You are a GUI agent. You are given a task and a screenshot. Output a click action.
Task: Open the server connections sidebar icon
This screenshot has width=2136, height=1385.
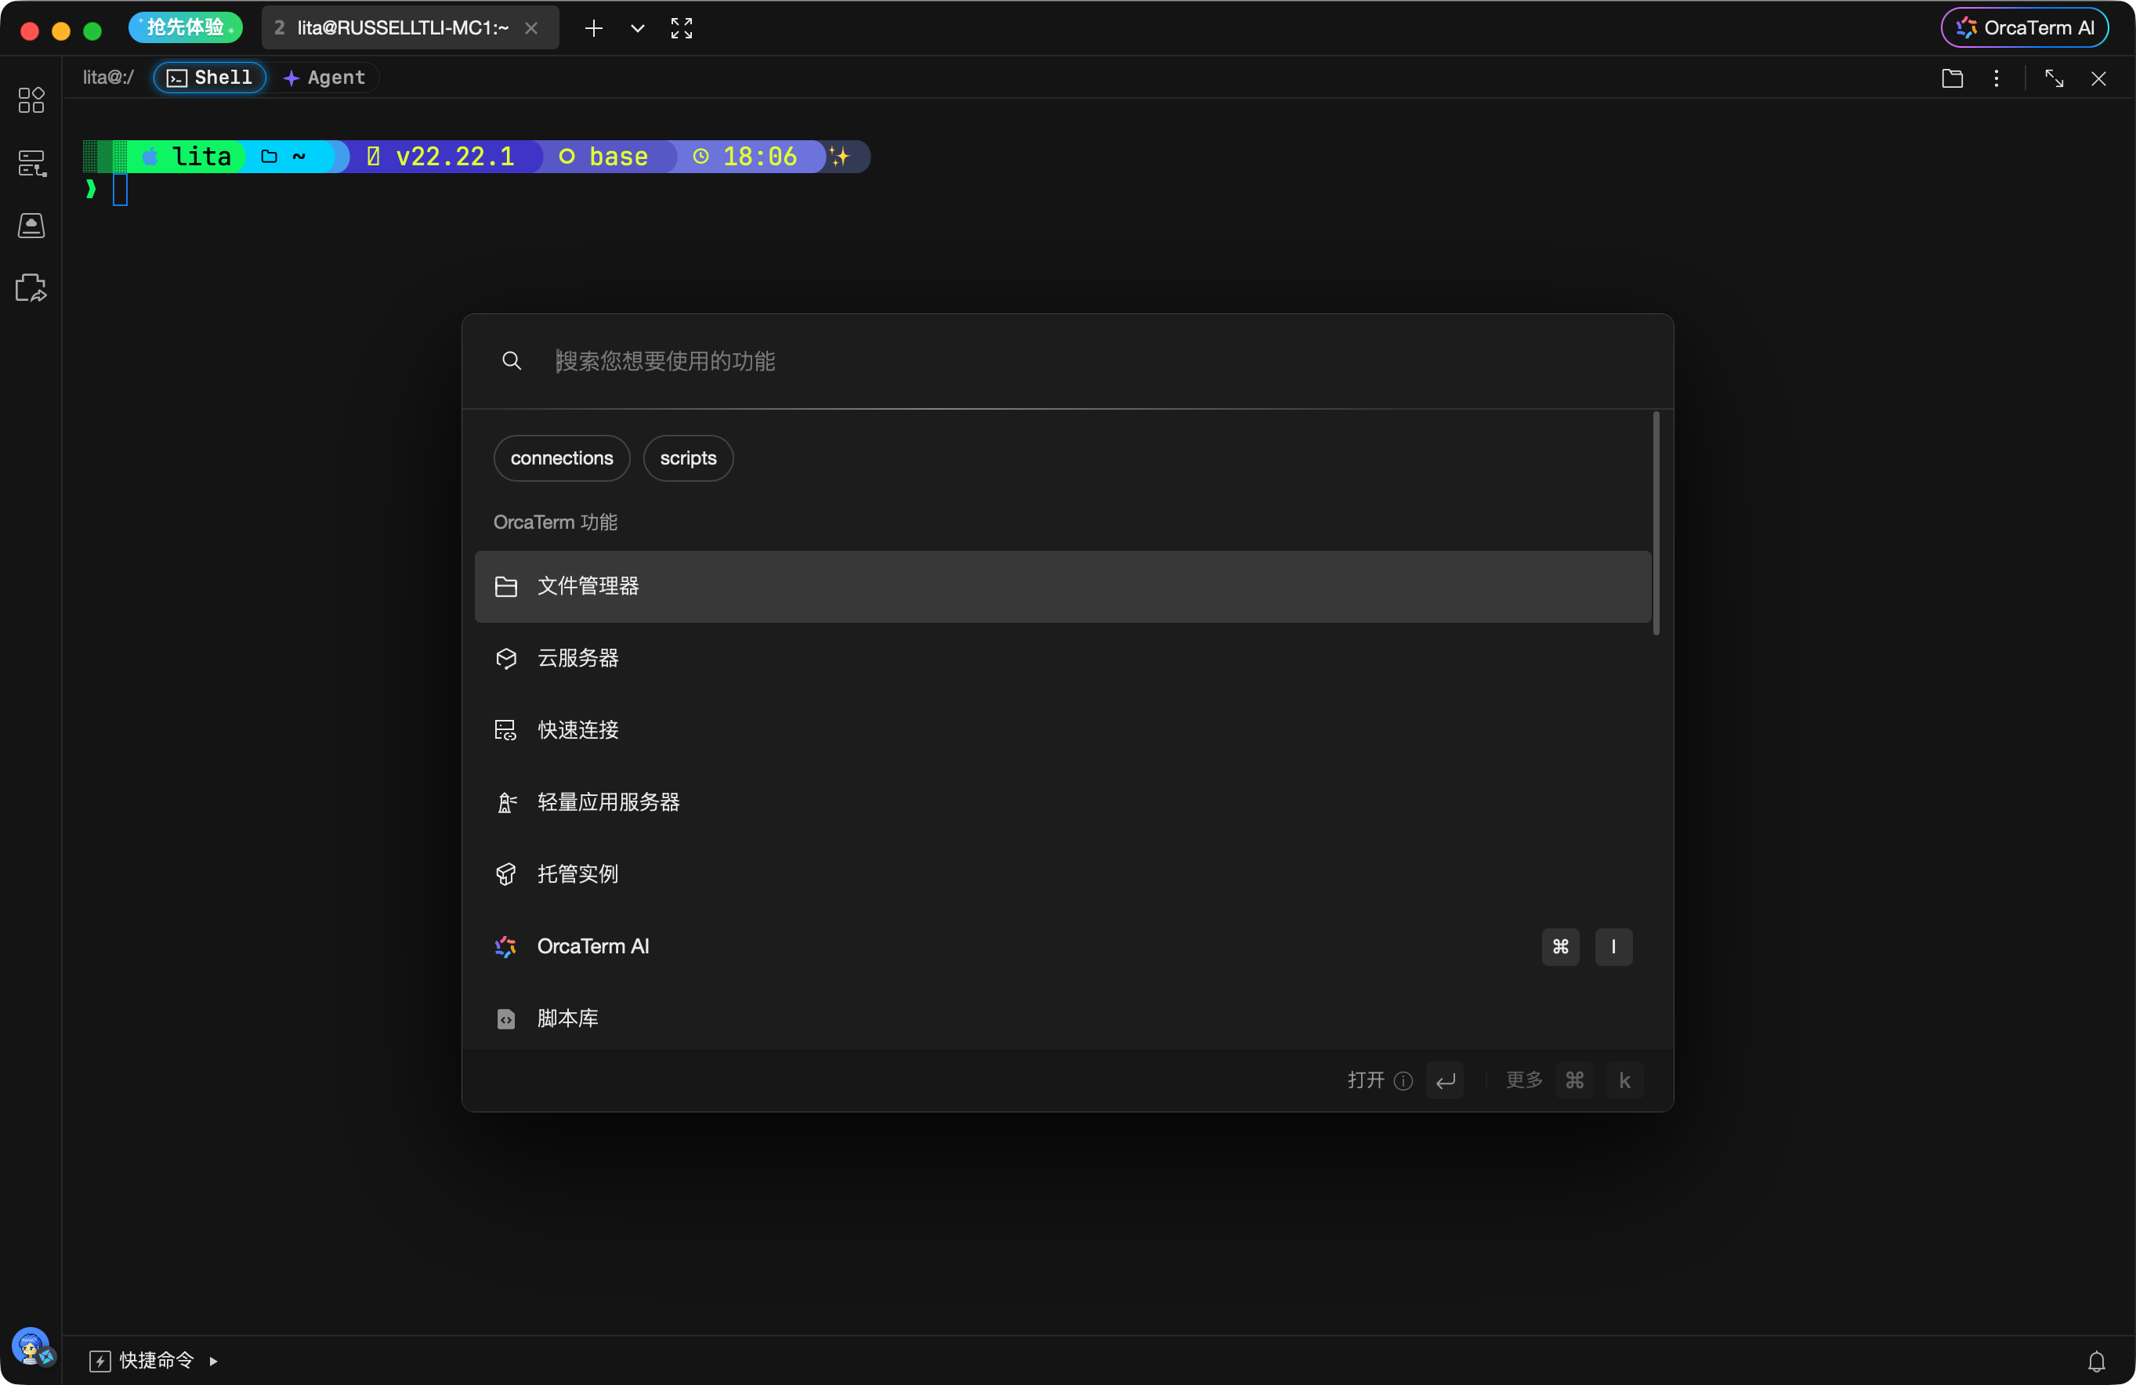[31, 163]
